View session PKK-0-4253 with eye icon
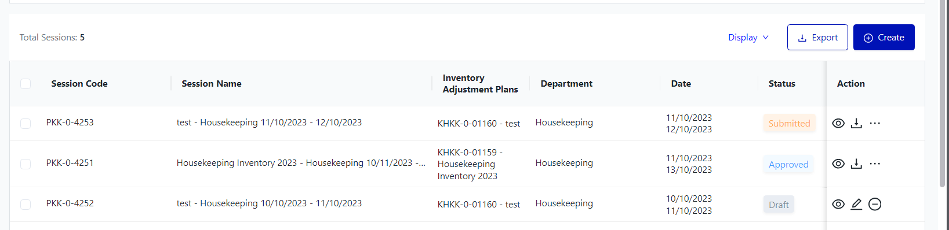Screen dimensions: 949x230 (x=838, y=123)
